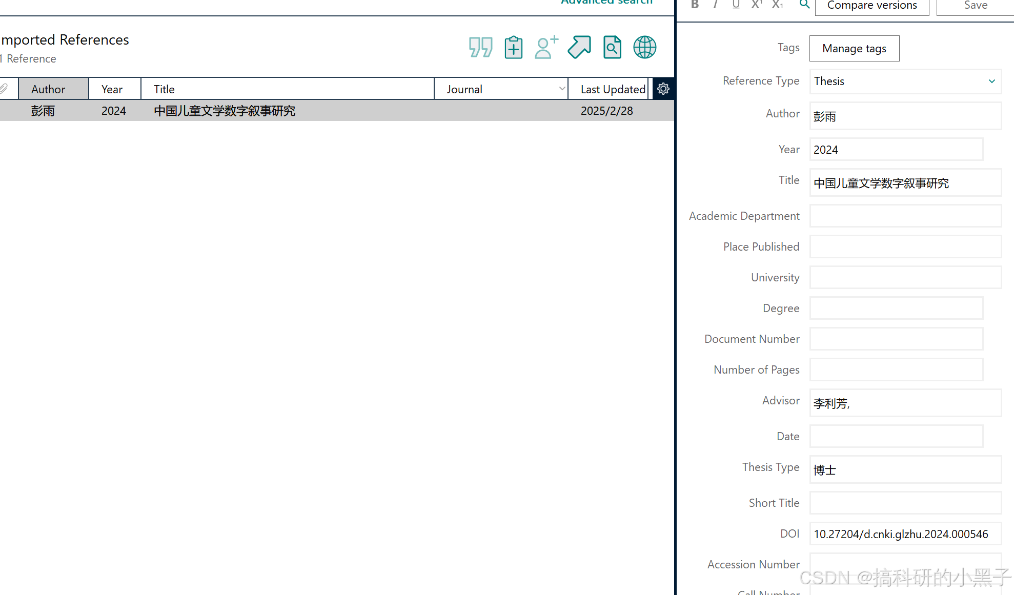Click the find full text document icon
The height and width of the screenshot is (595, 1014).
click(x=612, y=47)
